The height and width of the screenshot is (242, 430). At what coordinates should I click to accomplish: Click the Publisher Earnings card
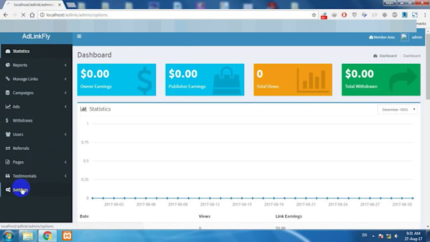(x=205, y=80)
